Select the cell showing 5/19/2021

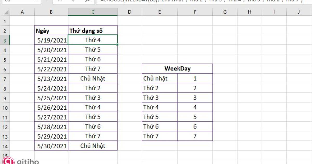tap(51, 40)
